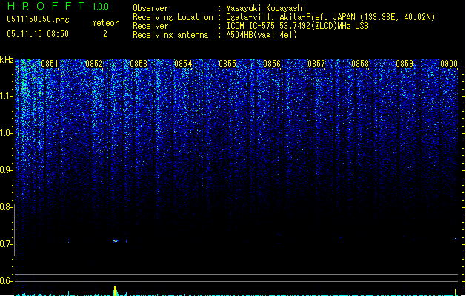Viewport: 466px width, 296px height.
Task: Click the 0859 time marker
Action: [405, 64]
